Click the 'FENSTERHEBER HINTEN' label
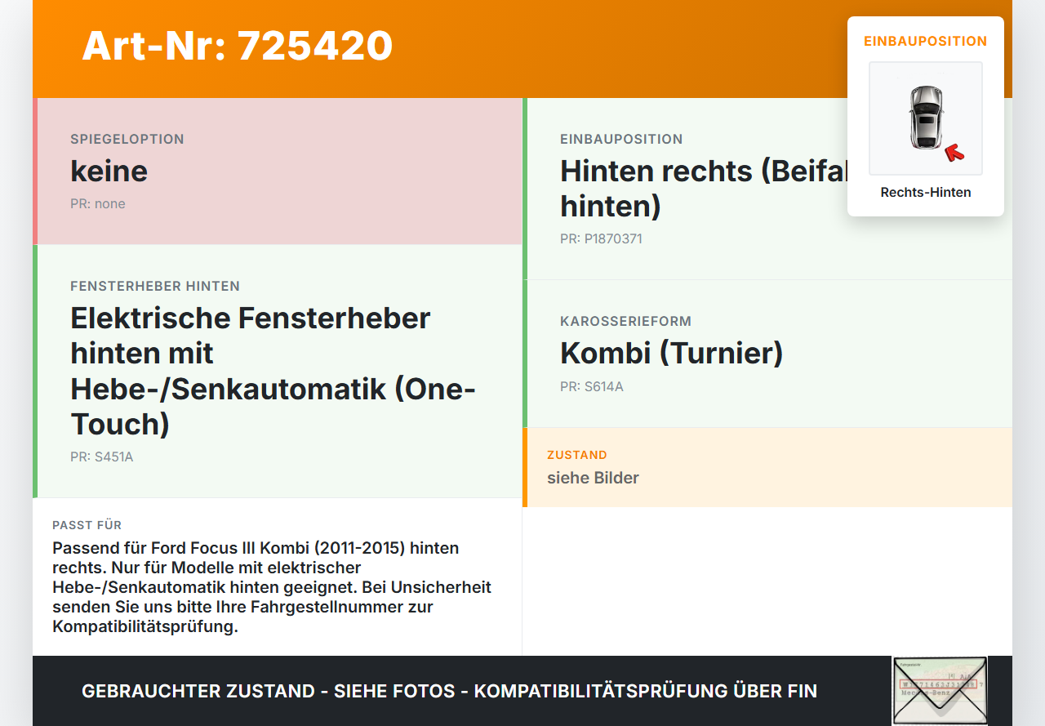Viewport: 1045px width, 726px height. coord(155,286)
